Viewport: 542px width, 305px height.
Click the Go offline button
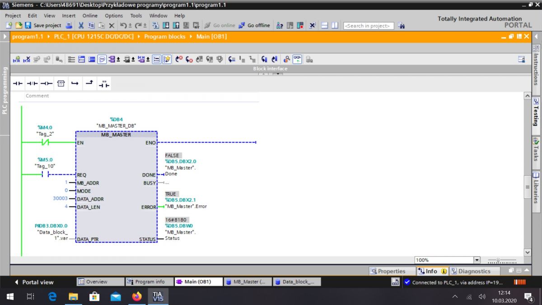[254, 26]
